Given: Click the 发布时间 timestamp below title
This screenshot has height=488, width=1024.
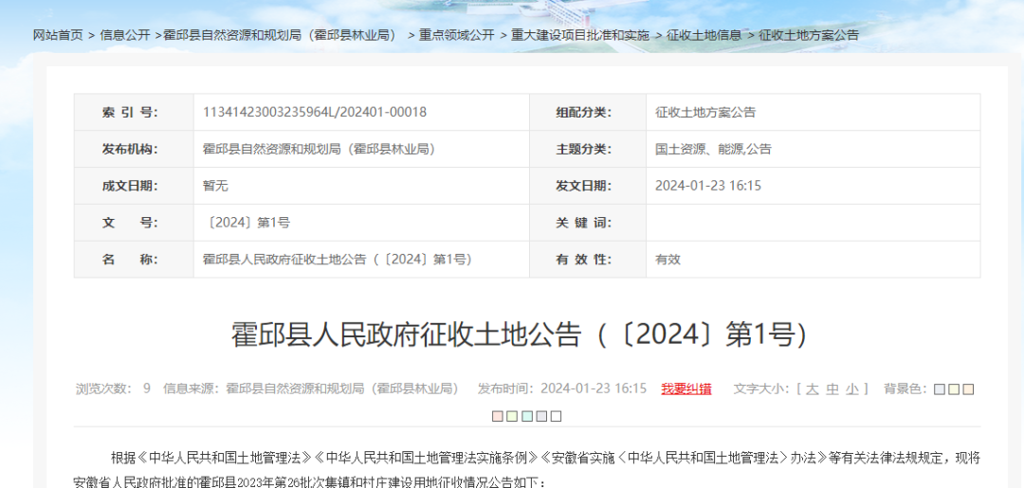Looking at the screenshot, I should coord(562,389).
